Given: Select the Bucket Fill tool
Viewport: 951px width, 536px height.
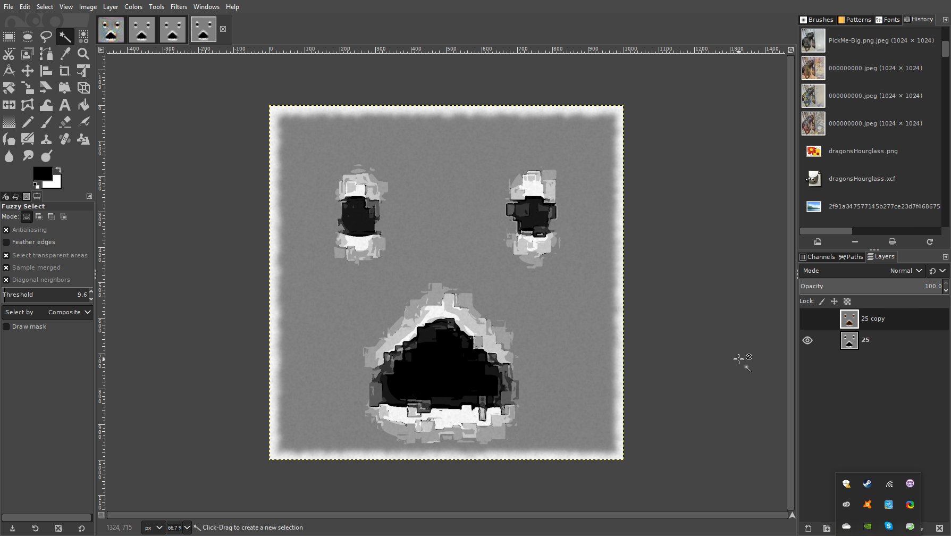Looking at the screenshot, I should pyautogui.click(x=83, y=105).
